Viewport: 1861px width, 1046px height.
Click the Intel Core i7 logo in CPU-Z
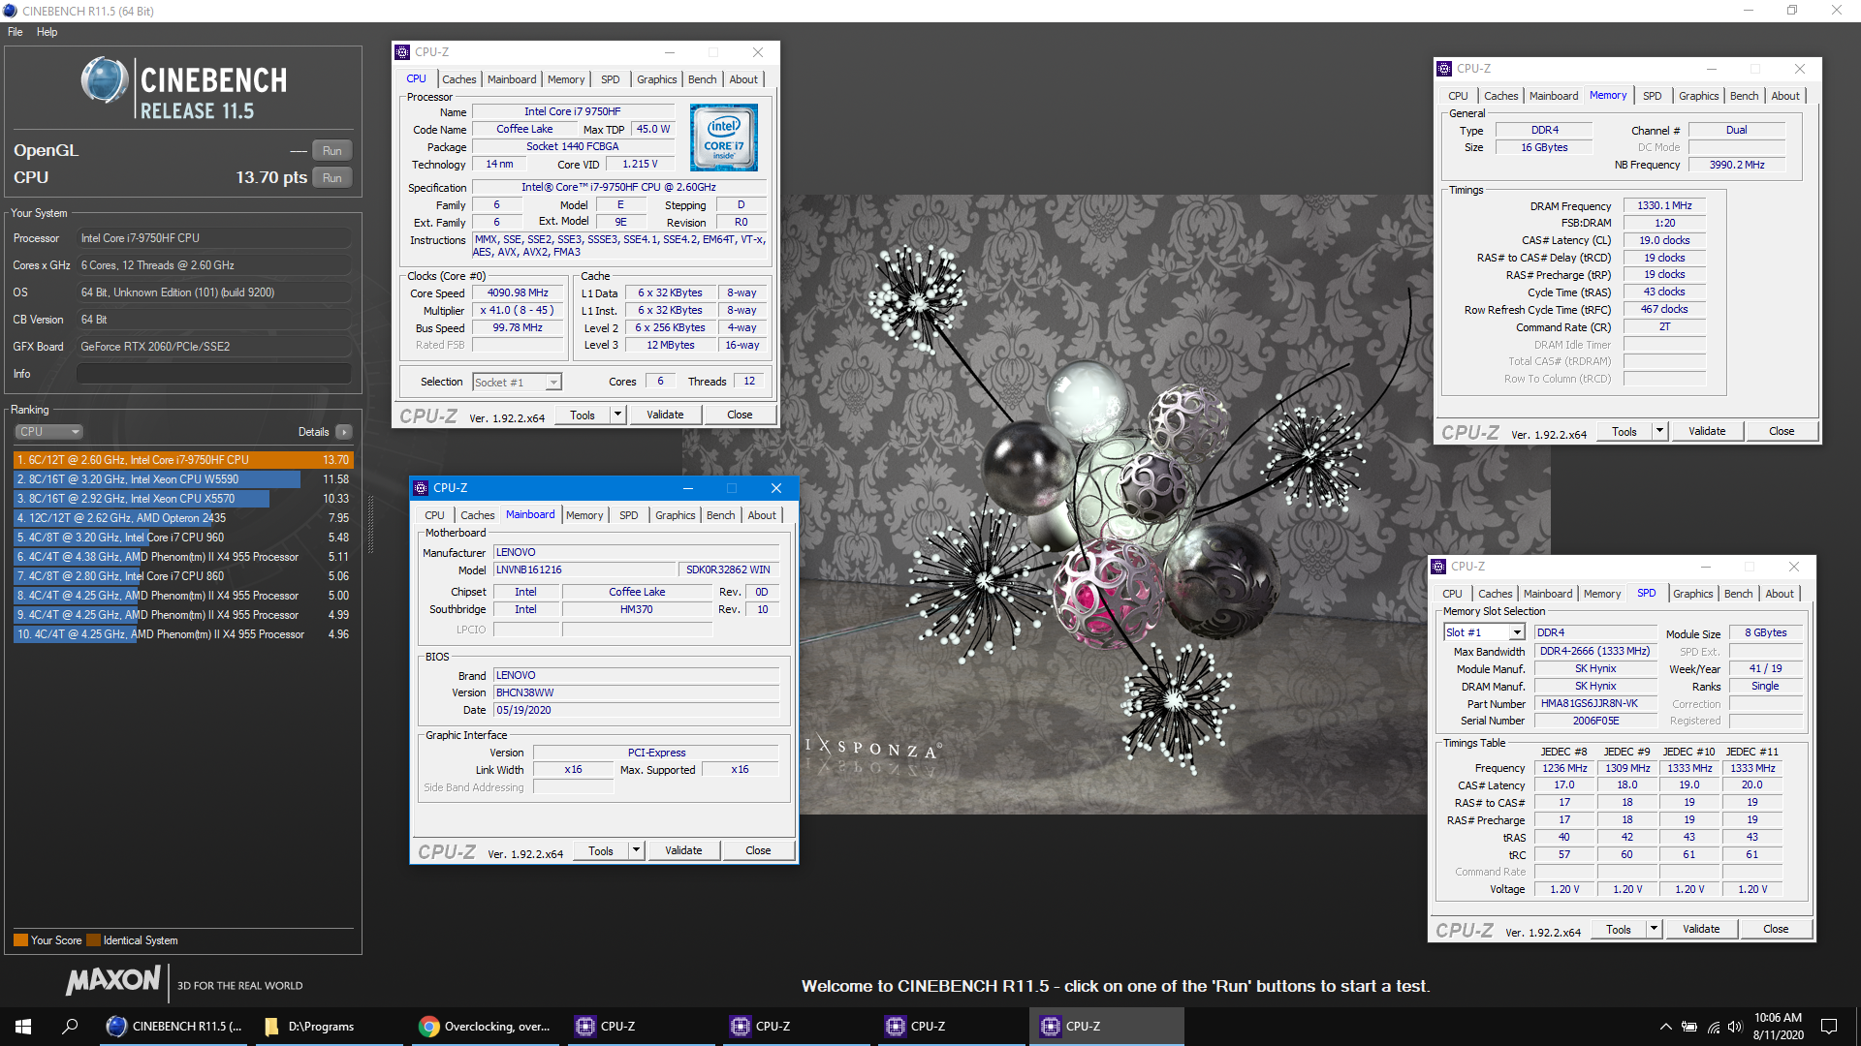click(723, 138)
